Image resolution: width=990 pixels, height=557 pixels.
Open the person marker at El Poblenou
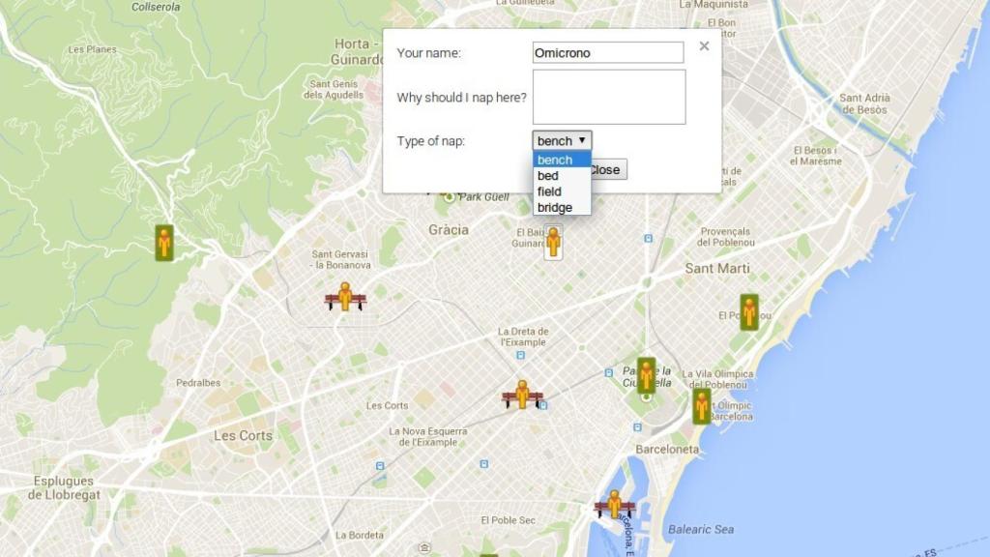point(748,312)
